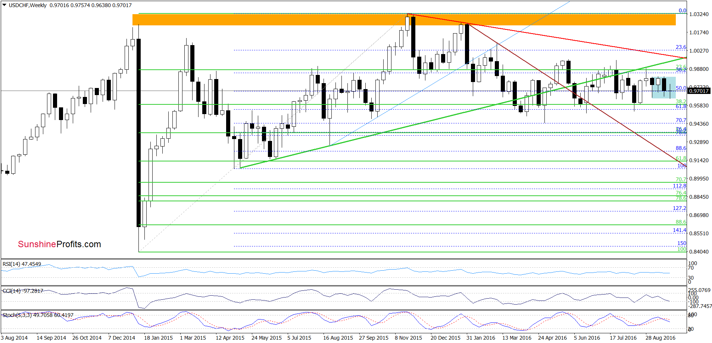Click the 0.94360 price axis label

point(699,124)
